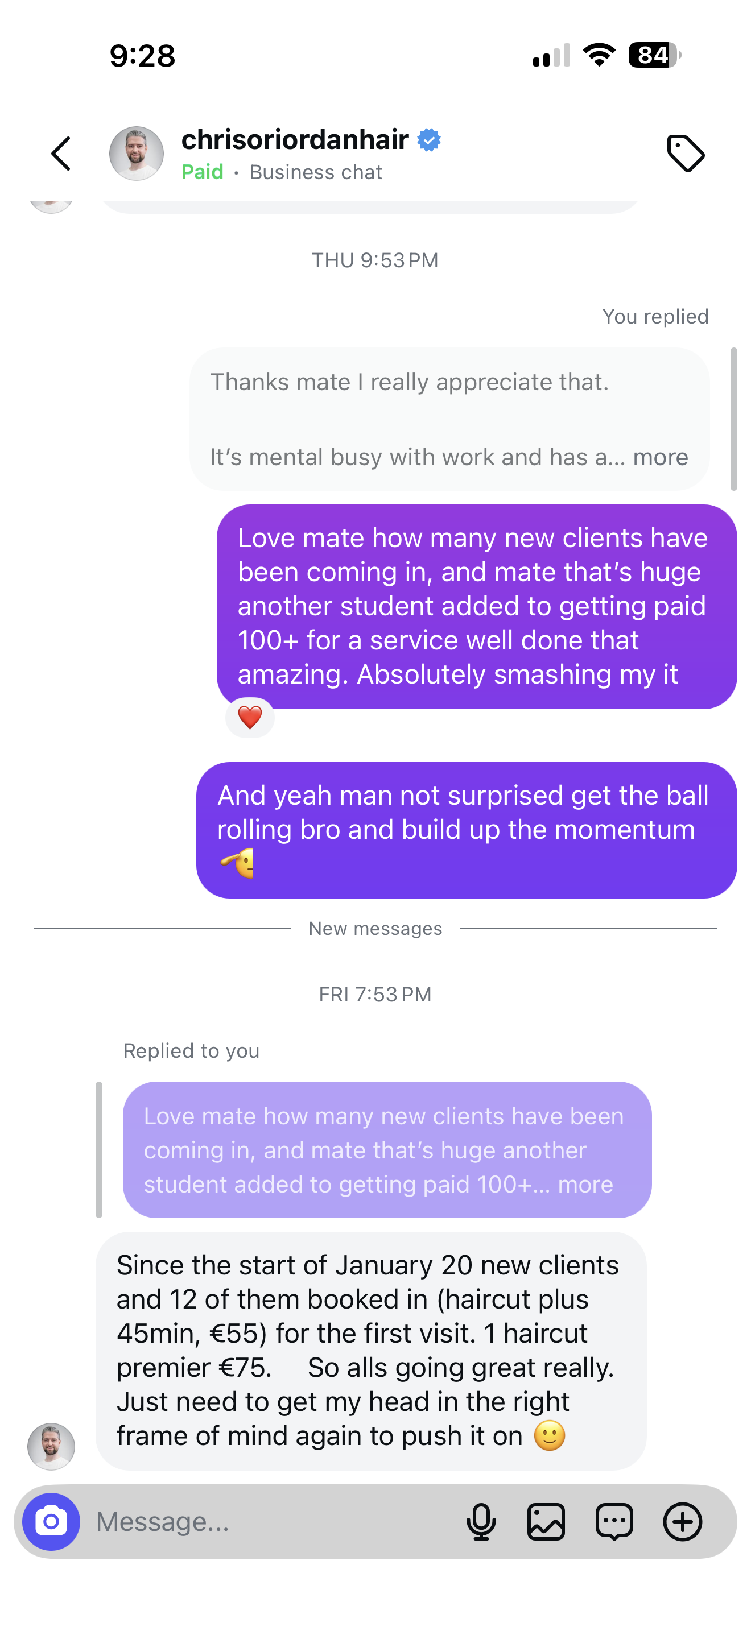Tap the back arrow icon

[x=61, y=154]
